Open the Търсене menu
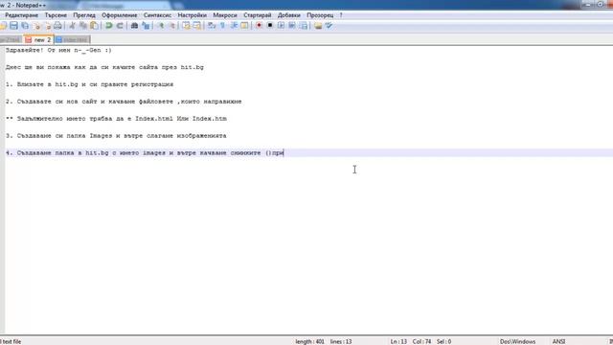 (x=56, y=15)
